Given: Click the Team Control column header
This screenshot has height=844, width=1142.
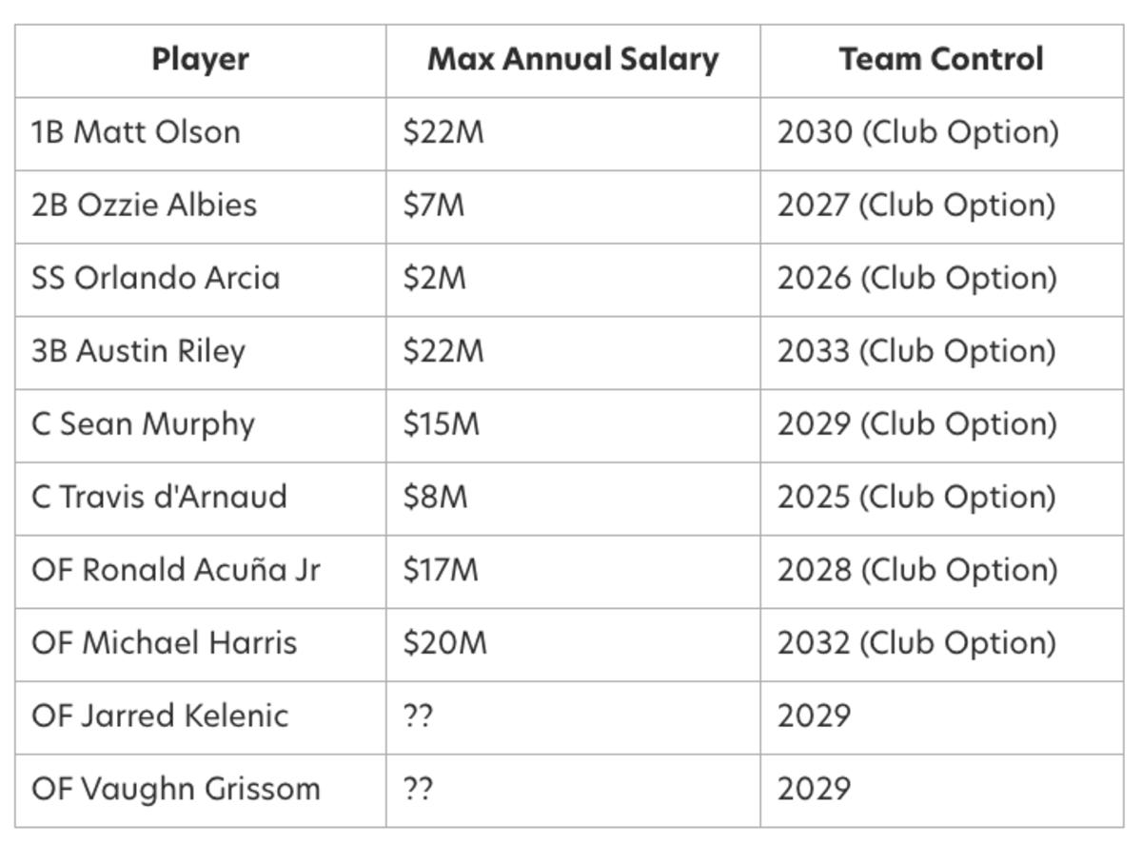Looking at the screenshot, I should pyautogui.click(x=940, y=60).
